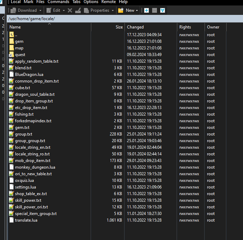
Task: Open the Download dropdown arrow
Action: click(40, 11)
